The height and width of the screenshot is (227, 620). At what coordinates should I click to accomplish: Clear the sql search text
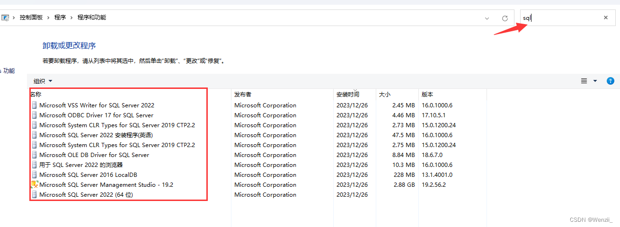605,17
